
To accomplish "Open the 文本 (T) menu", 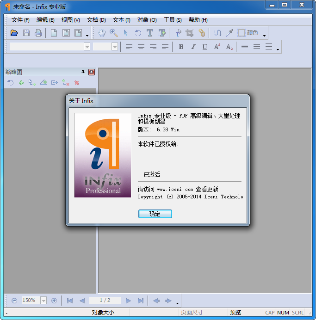I will (122, 20).
